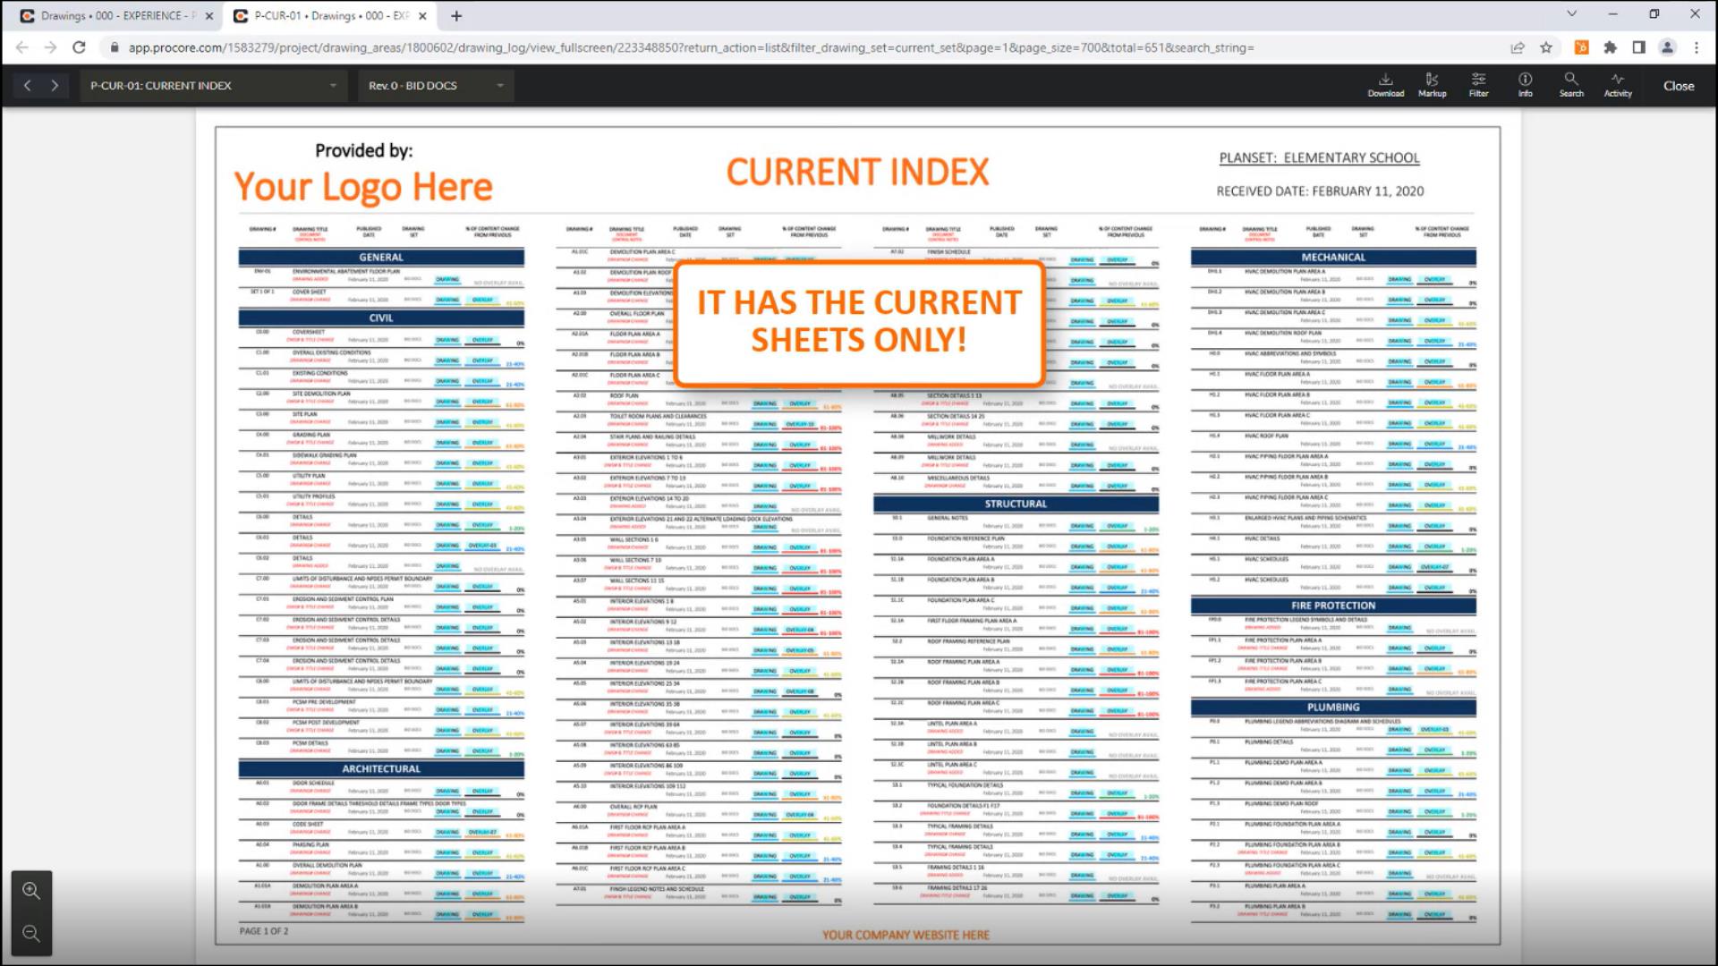Open a new browser tab

(x=456, y=15)
